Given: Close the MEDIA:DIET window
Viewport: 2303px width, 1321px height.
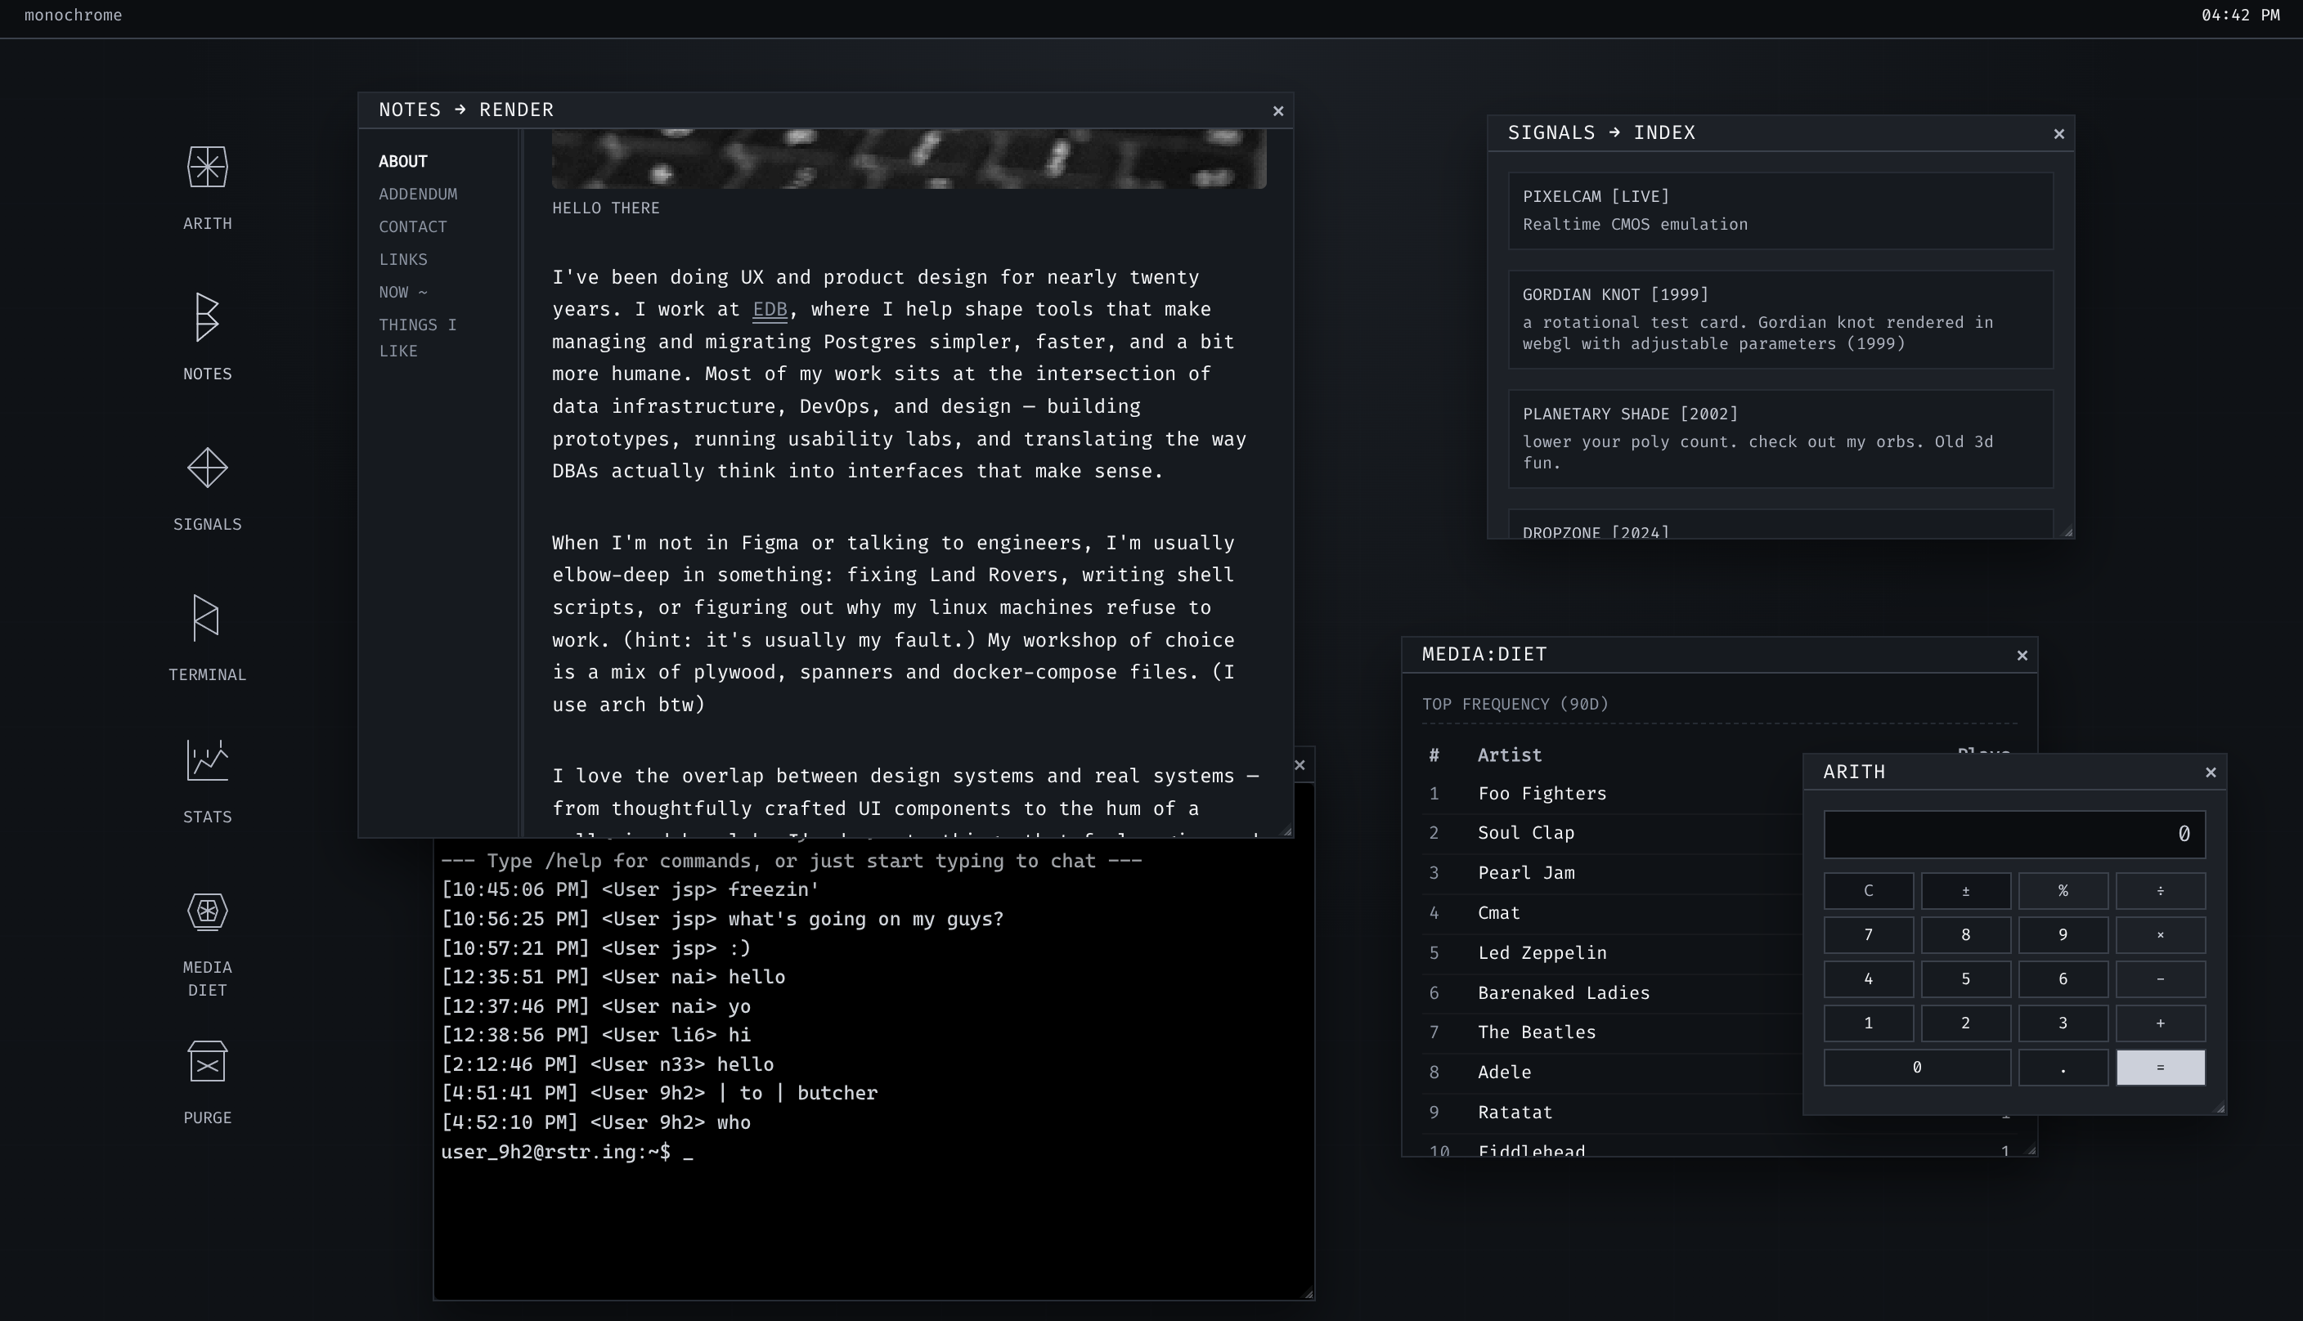Looking at the screenshot, I should pos(2022,655).
